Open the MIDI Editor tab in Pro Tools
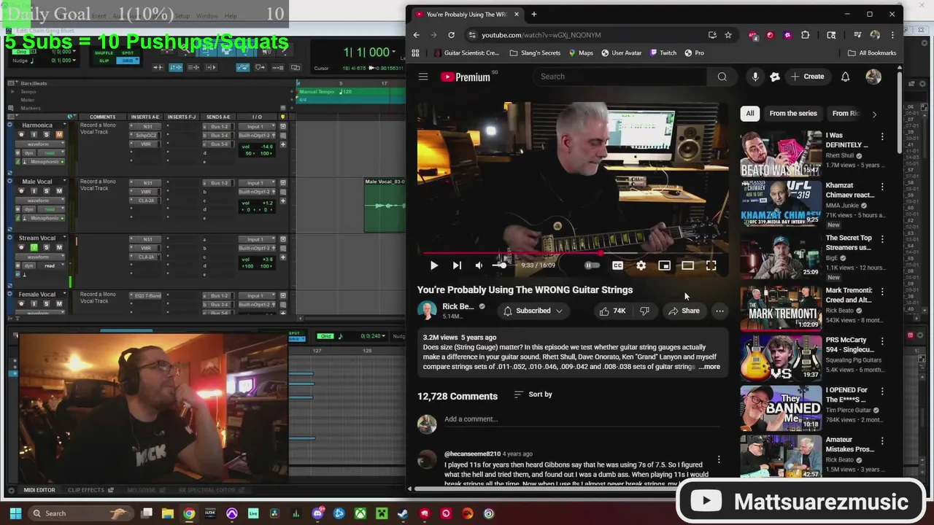The width and height of the screenshot is (934, 525). [x=39, y=490]
